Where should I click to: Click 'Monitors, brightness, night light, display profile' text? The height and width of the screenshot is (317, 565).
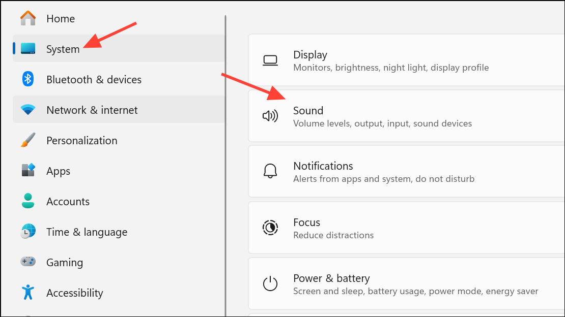tap(391, 68)
